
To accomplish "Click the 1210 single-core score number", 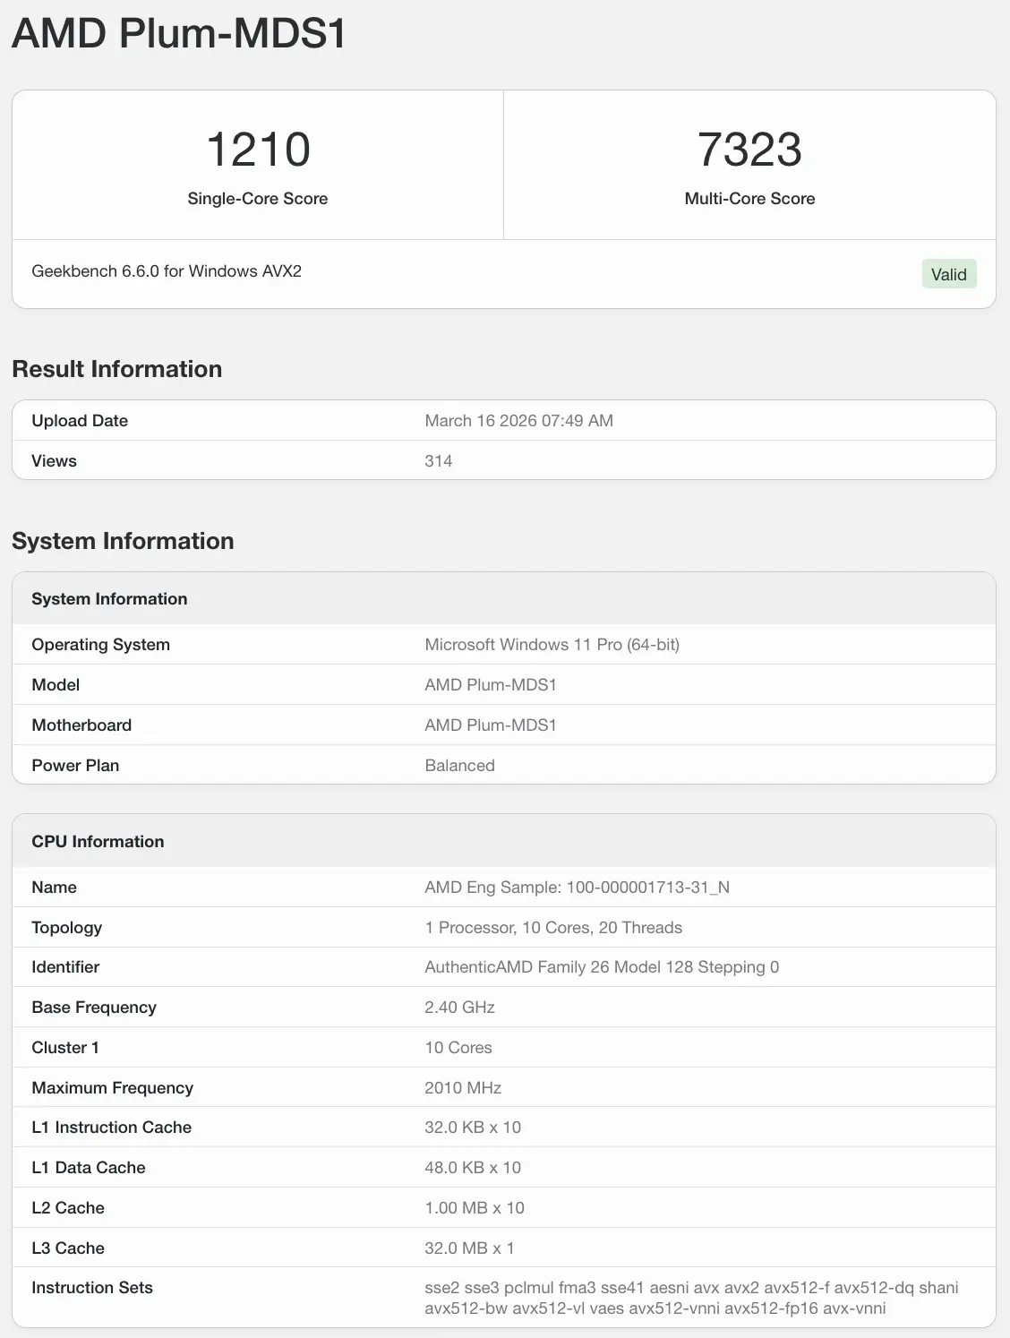I will pyautogui.click(x=258, y=150).
